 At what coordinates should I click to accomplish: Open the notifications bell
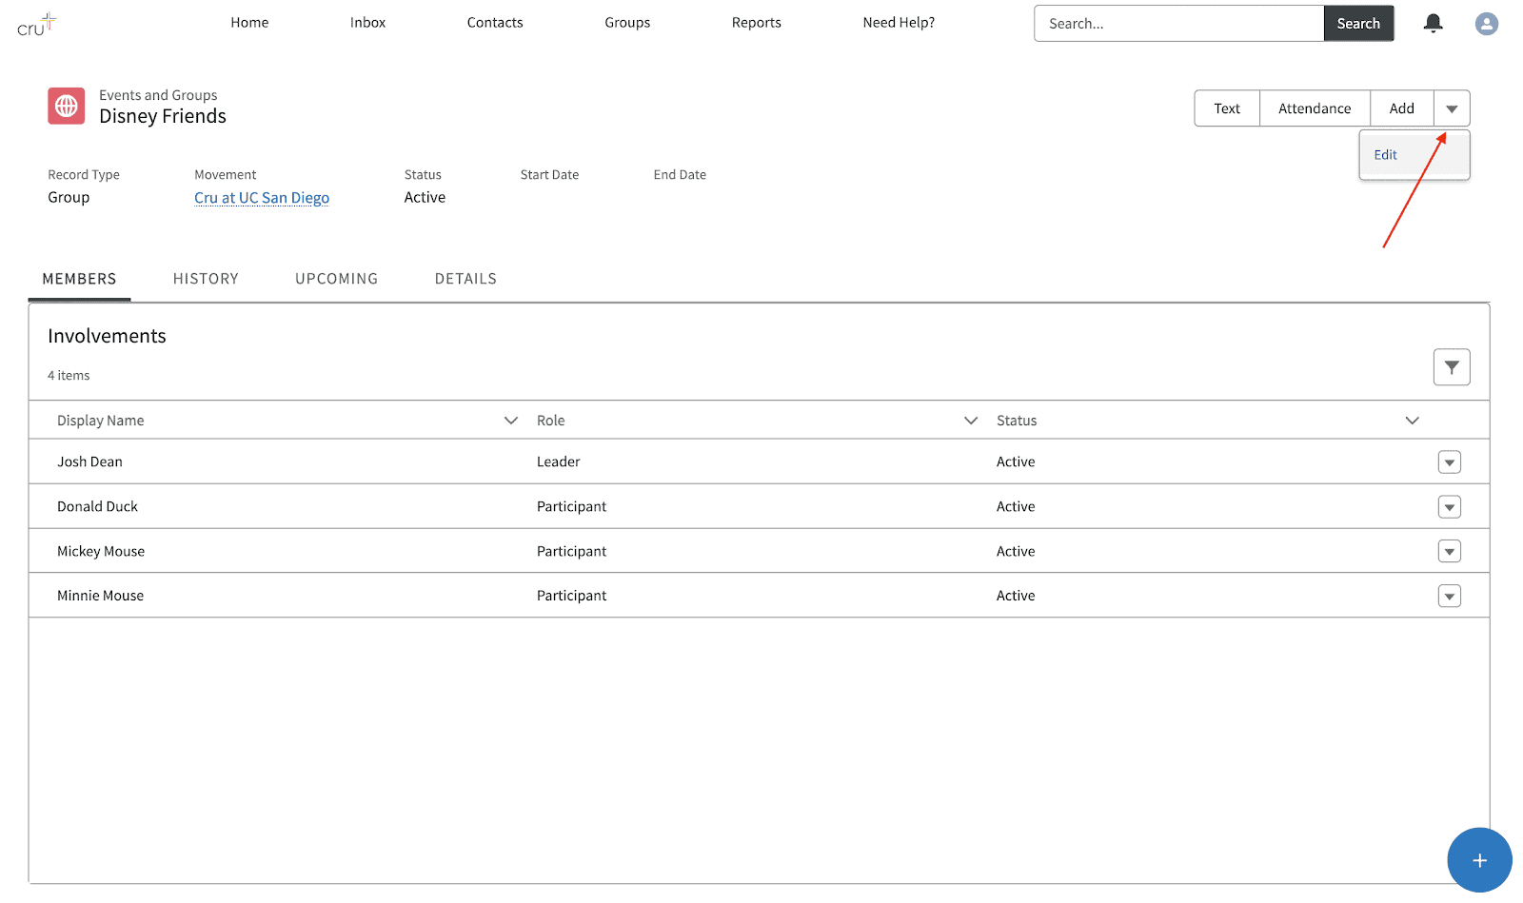coord(1433,24)
